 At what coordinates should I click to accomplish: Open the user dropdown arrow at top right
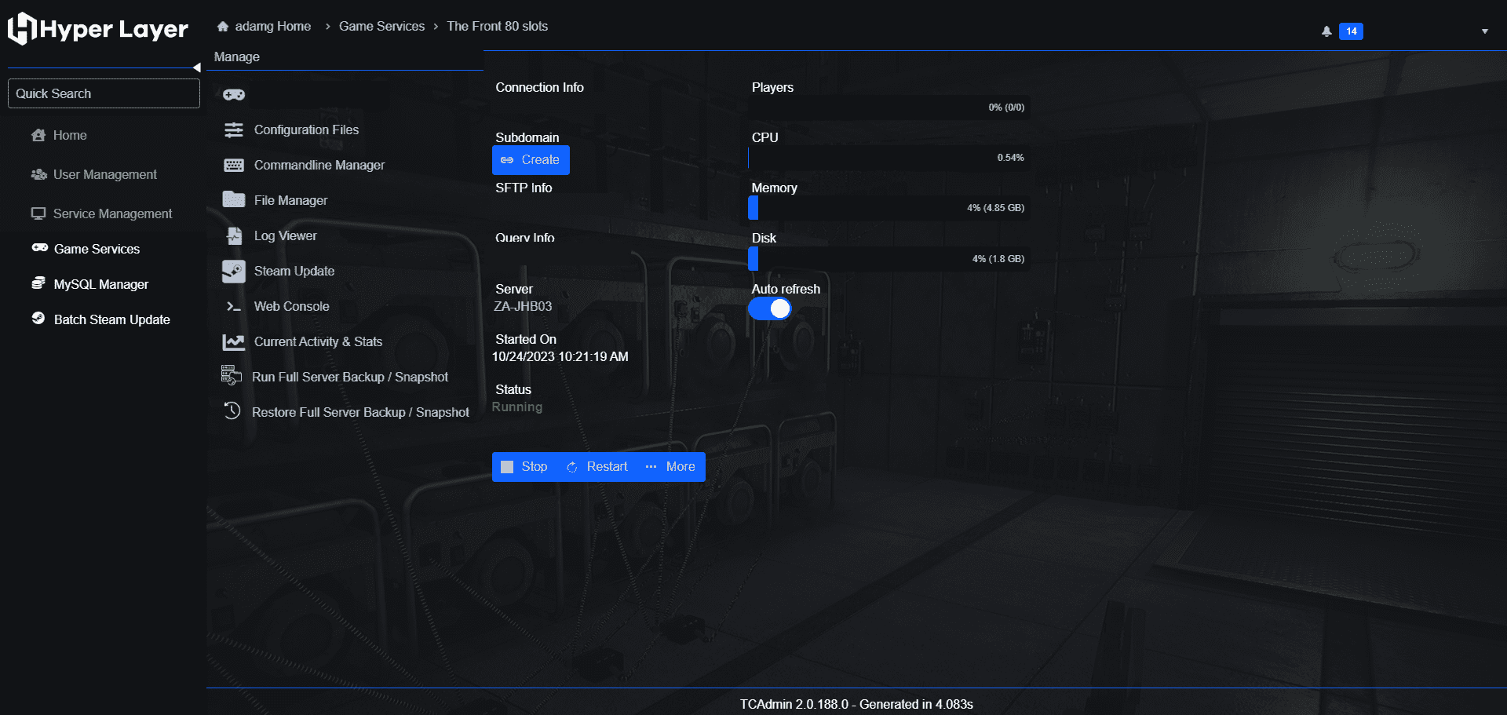1485,31
